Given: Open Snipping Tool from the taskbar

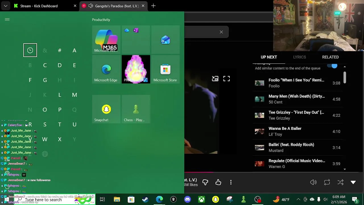Looking at the screenshot, I should 229,200.
